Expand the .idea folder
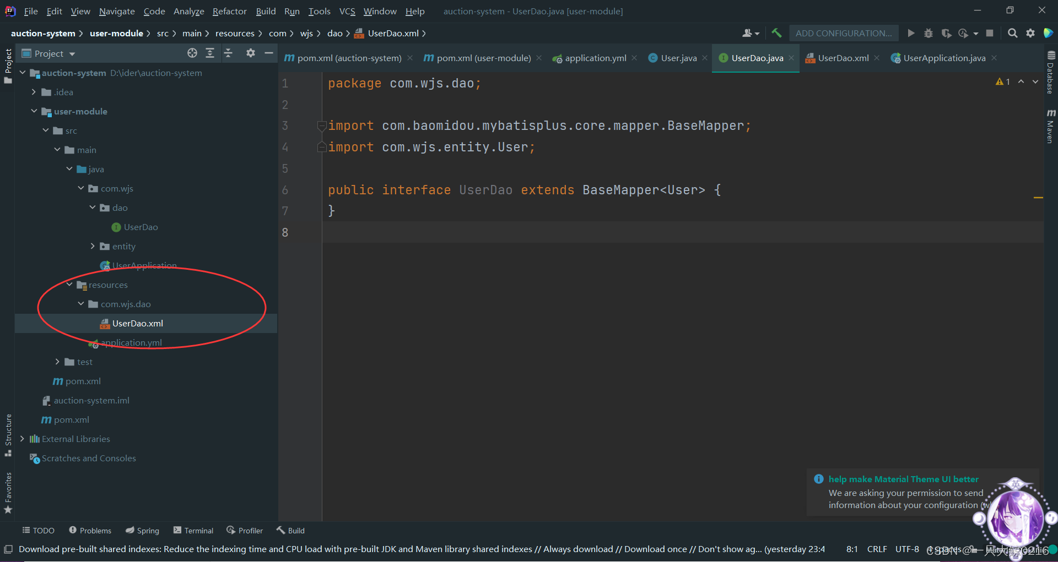Image resolution: width=1058 pixels, height=562 pixels. point(34,91)
